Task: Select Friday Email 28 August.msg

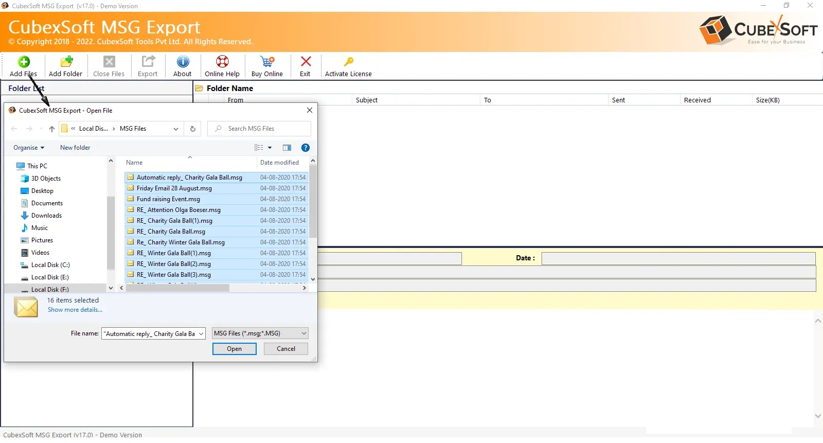Action: [216, 188]
